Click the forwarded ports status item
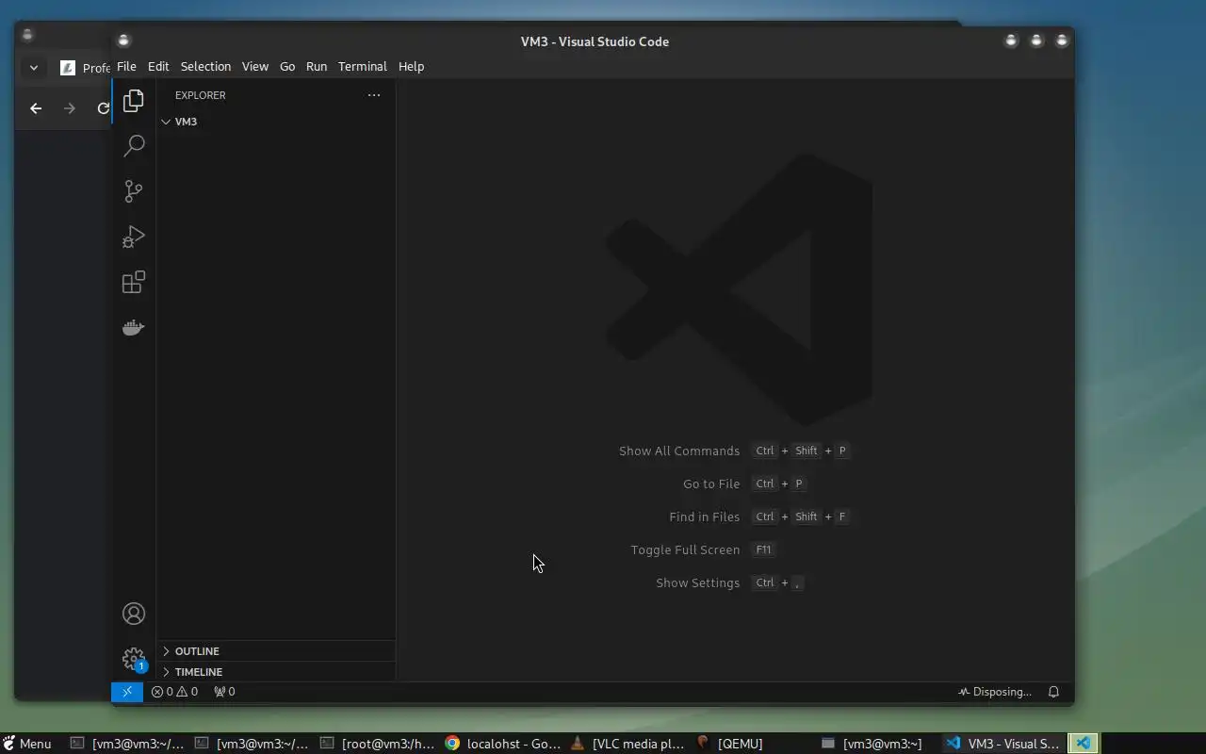This screenshot has width=1206, height=754. click(x=224, y=692)
